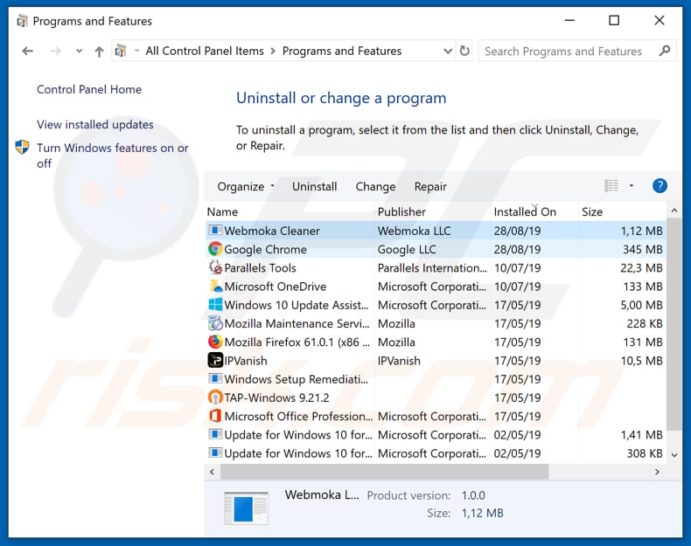Click the Change toolbar button
This screenshot has height=546, width=691.
point(375,187)
